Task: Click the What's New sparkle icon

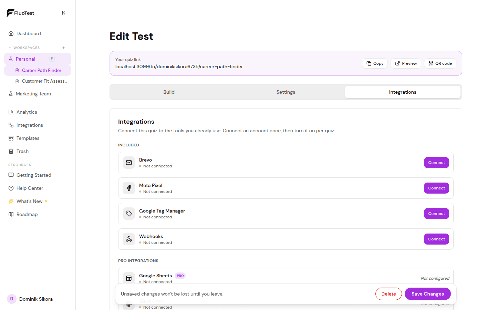Action: point(11,201)
